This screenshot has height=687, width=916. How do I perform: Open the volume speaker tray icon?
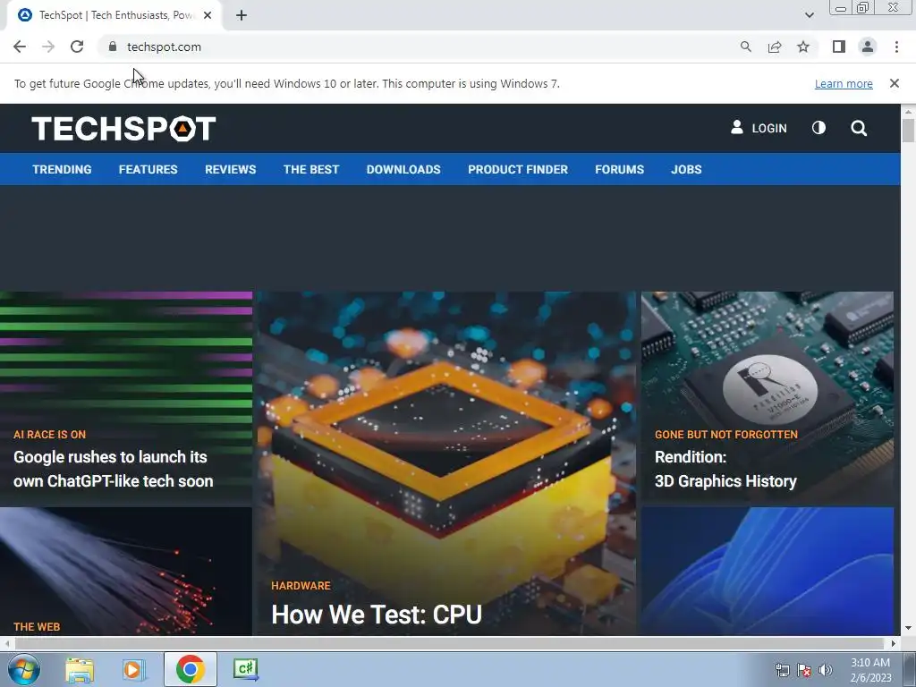coord(826,671)
